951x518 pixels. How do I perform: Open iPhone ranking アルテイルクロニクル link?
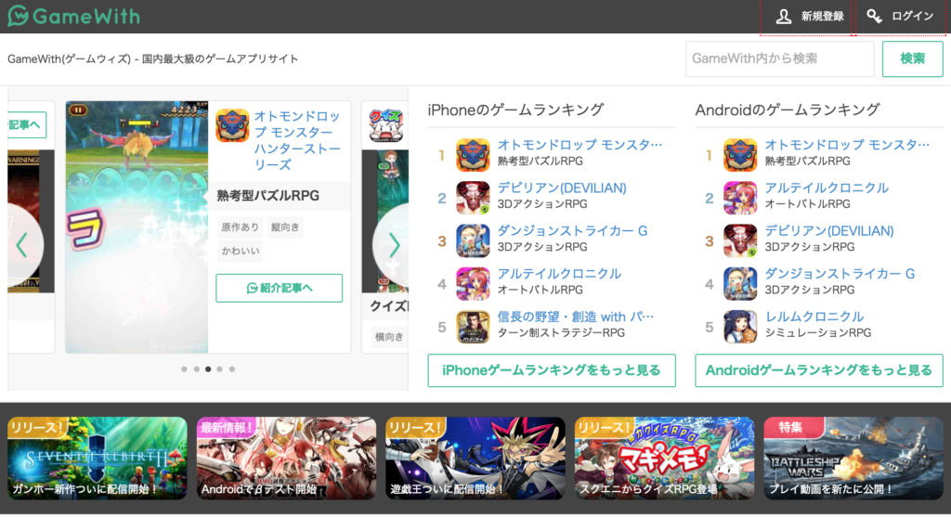point(559,274)
